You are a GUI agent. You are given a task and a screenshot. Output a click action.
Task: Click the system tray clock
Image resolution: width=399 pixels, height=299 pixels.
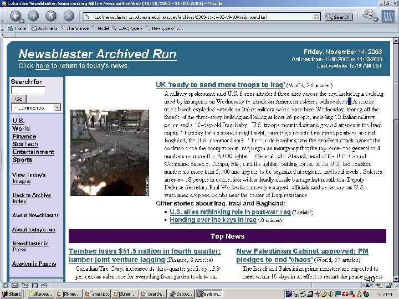(x=385, y=294)
